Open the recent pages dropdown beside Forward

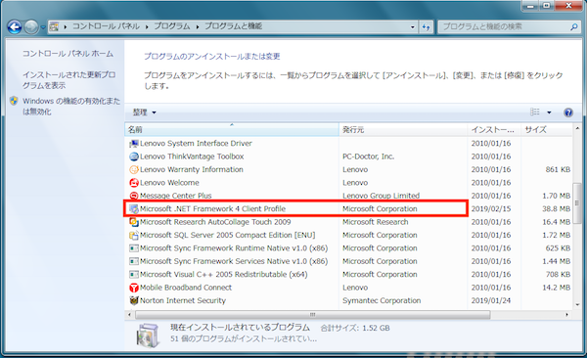tap(43, 27)
